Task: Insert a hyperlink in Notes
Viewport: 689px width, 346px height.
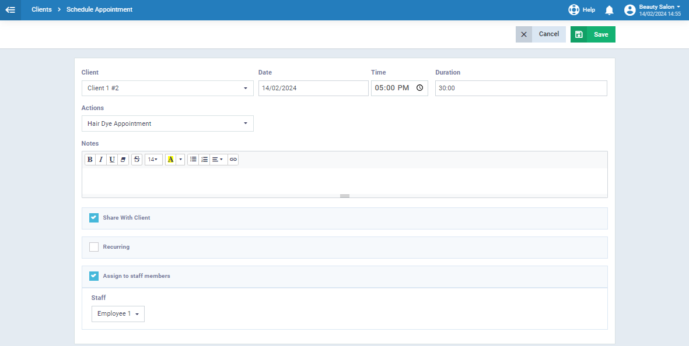Action: pos(233,160)
